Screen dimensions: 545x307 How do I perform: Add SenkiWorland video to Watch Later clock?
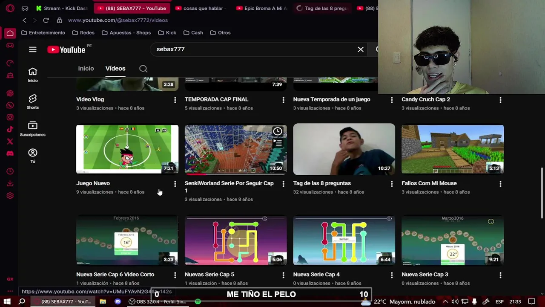tap(278, 131)
